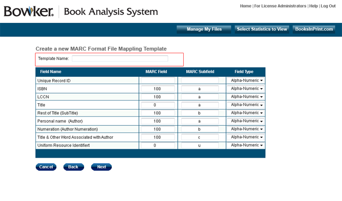Click the MARC Field box for Unique Record ID

point(158,80)
